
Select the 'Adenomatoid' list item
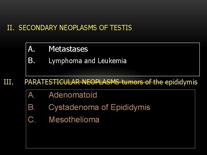(x=73, y=95)
